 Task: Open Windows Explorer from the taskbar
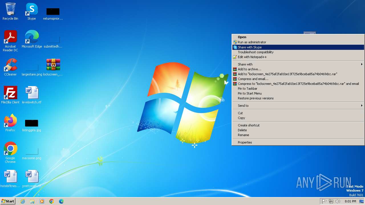32,201
